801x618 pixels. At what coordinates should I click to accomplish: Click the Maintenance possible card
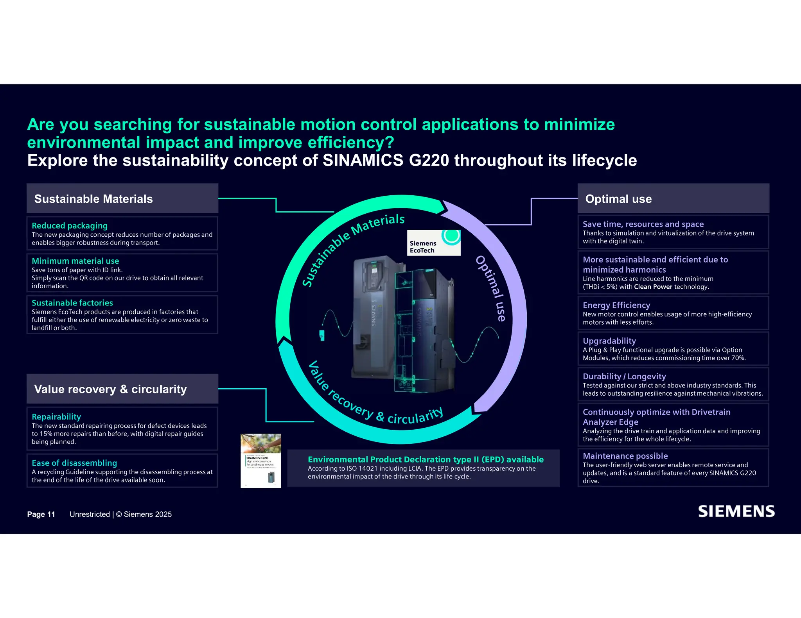(673, 468)
